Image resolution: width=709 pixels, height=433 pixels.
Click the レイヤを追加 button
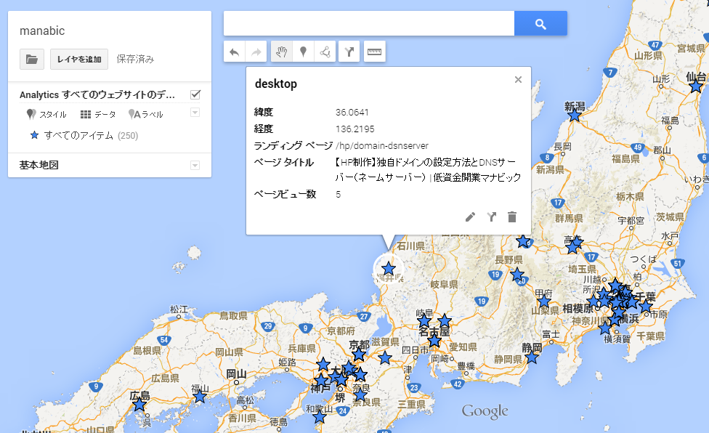click(79, 59)
